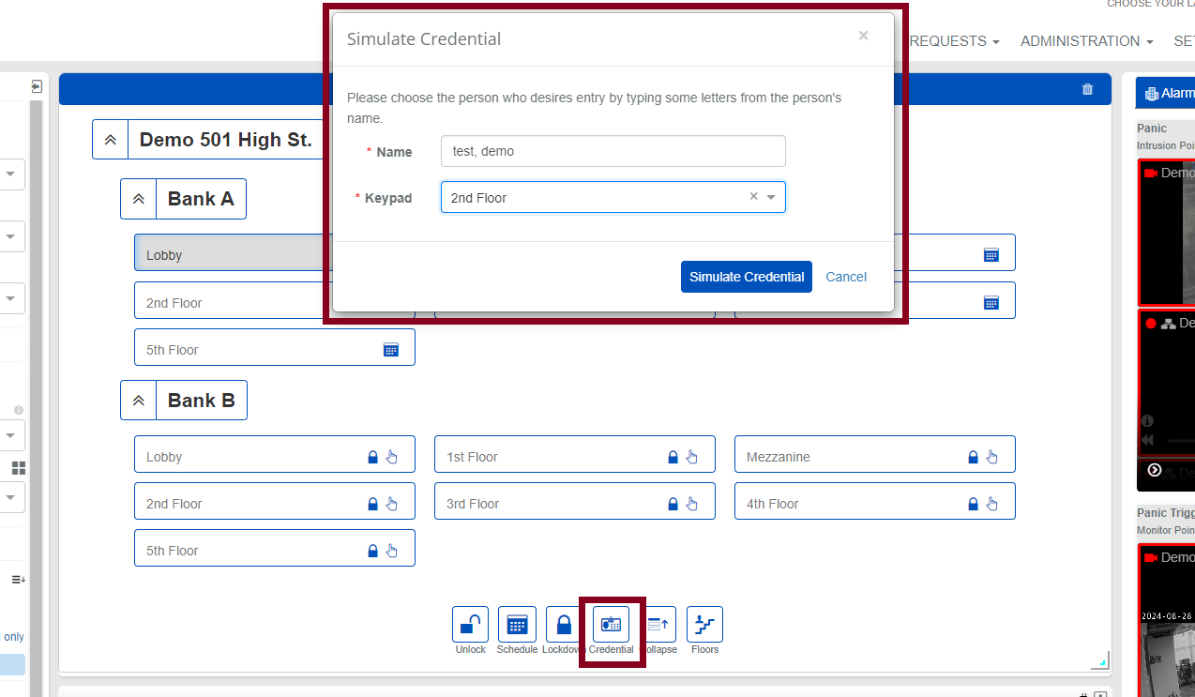Screen dimensions: 1195x697
Task: Click lock icon on Bank B 3rd Floor
Action: point(673,504)
